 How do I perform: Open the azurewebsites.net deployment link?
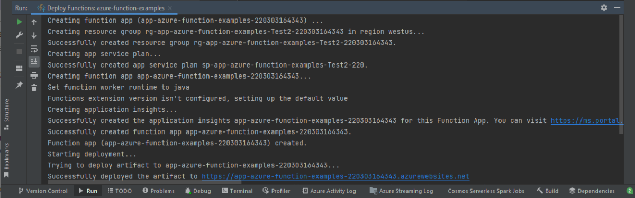pyautogui.click(x=335, y=176)
